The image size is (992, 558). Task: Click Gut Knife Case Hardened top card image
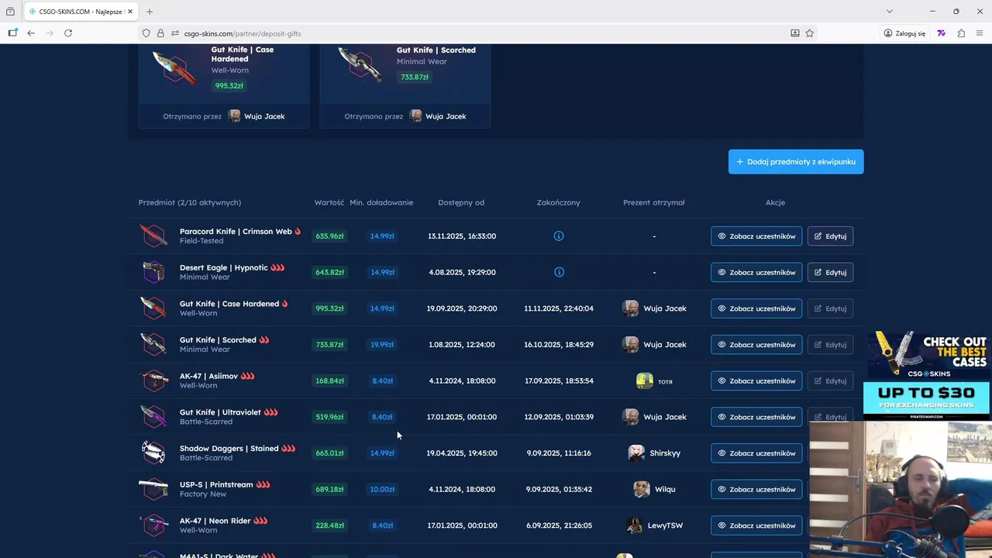[174, 67]
